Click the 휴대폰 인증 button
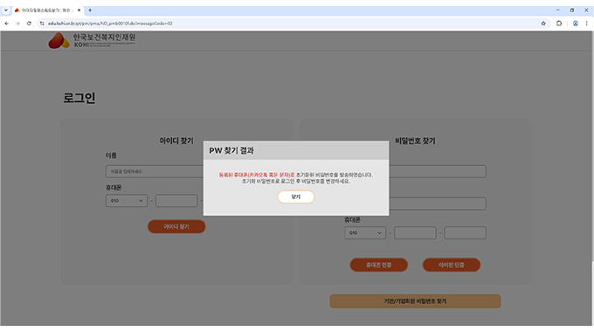594x332 pixels. coord(378,265)
